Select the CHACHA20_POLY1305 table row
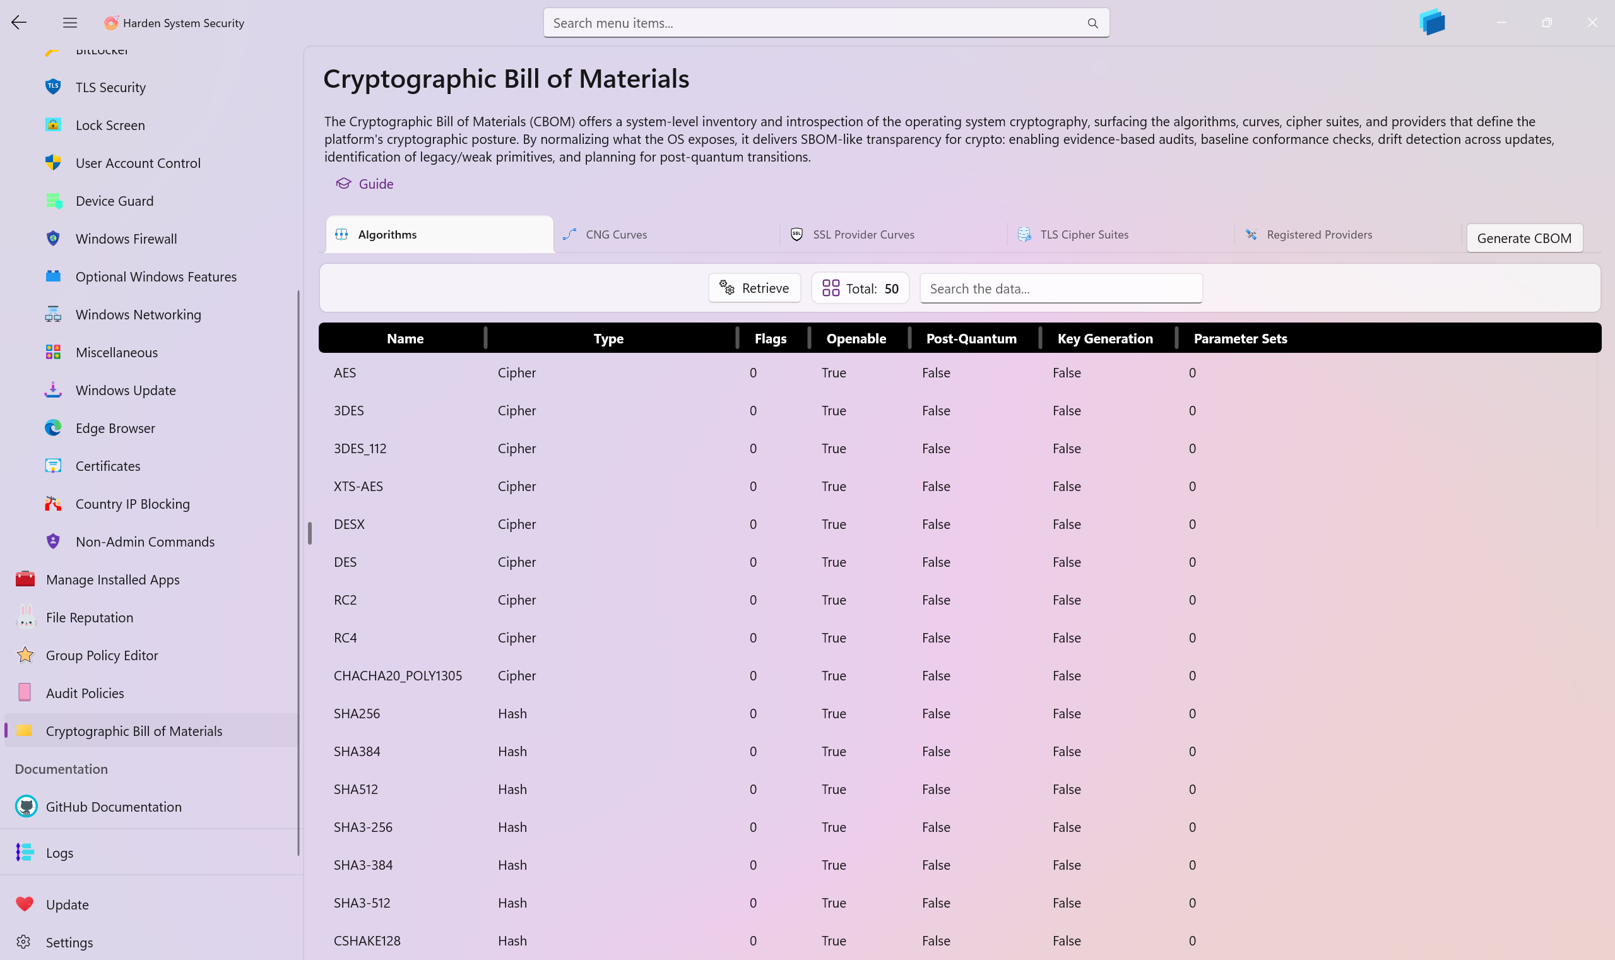1615x960 pixels. coord(398,675)
